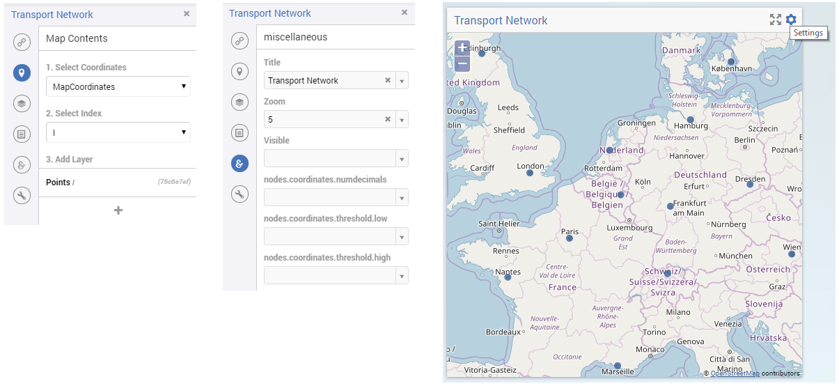The height and width of the screenshot is (386, 839).
Task: Add a layer with the plus icon
Action: pyautogui.click(x=118, y=210)
